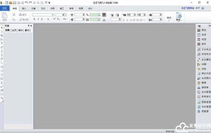Open a file via the folder icon

(x=11, y=2)
